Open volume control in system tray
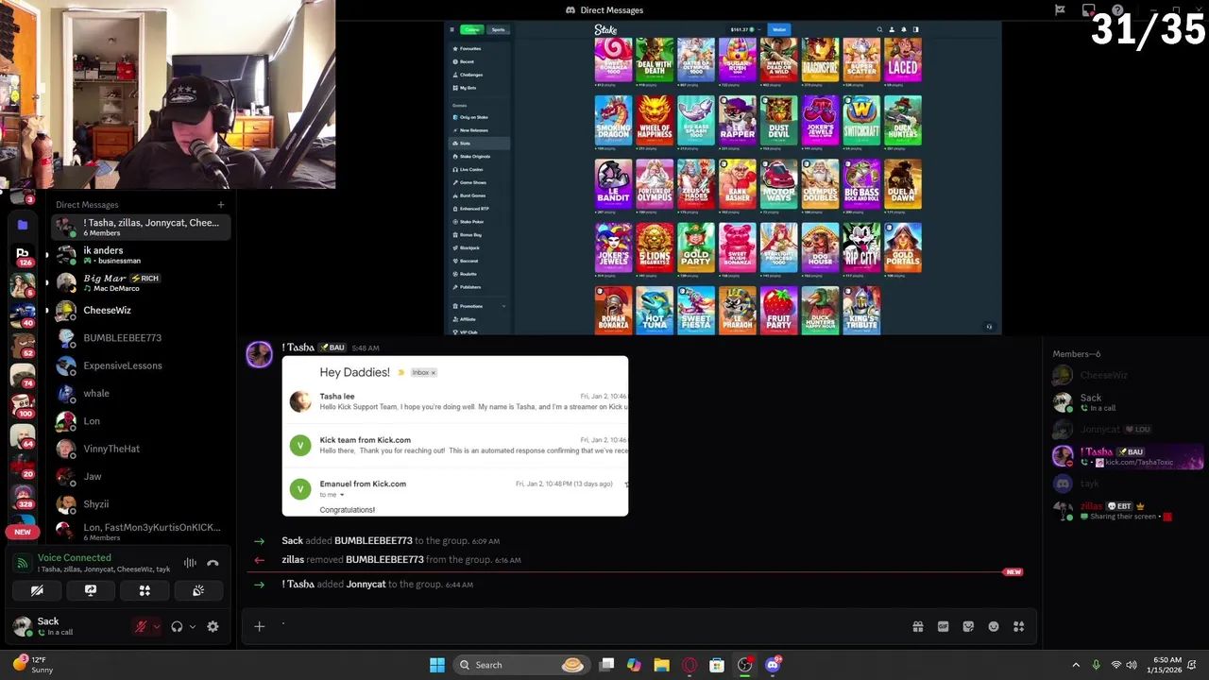Viewport: 1209px width, 680px height. 1132,665
